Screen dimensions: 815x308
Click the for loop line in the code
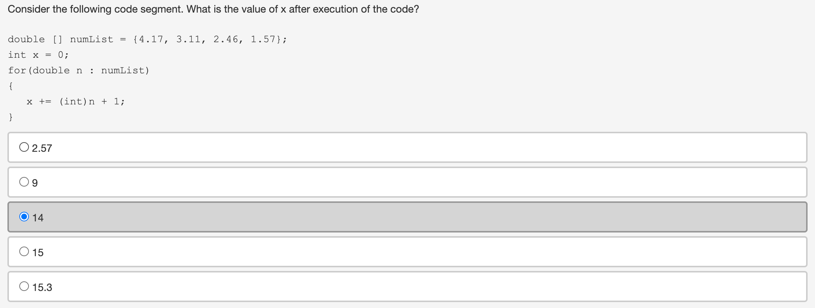click(79, 70)
